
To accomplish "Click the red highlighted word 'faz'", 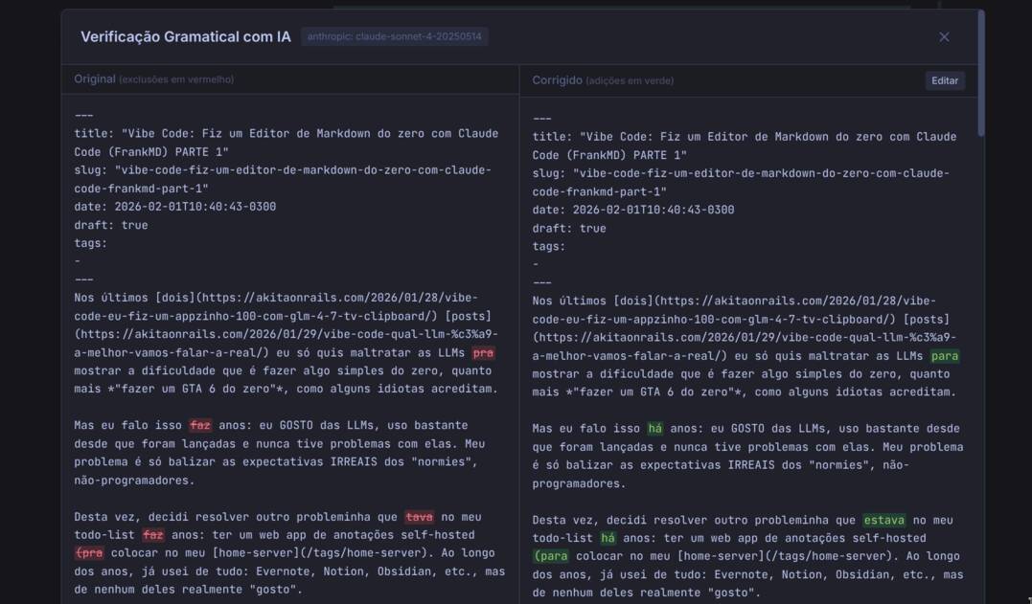I will 198,424.
